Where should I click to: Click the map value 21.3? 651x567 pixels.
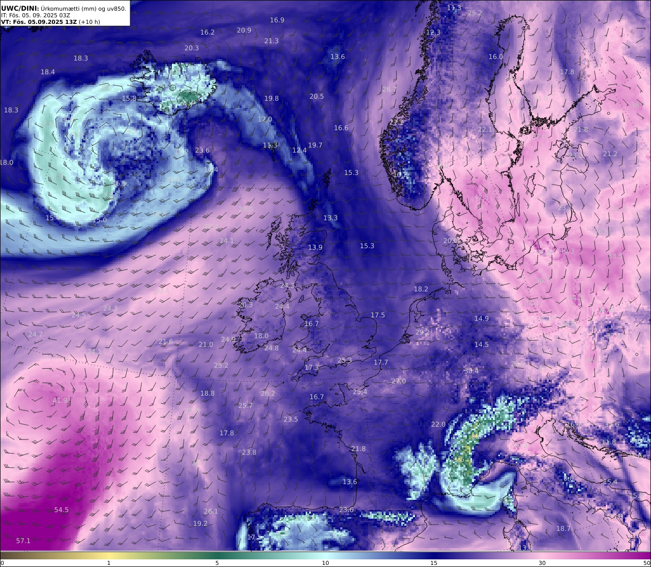click(x=272, y=41)
